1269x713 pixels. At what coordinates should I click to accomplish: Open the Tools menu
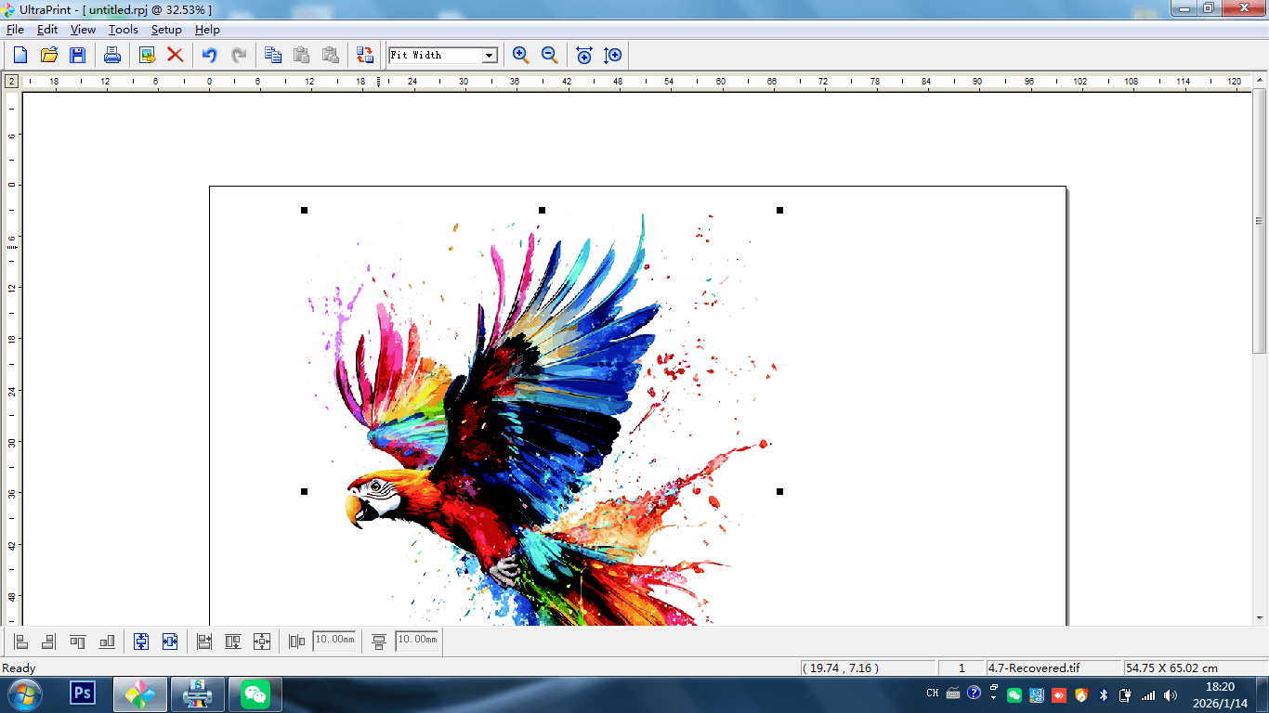123,29
